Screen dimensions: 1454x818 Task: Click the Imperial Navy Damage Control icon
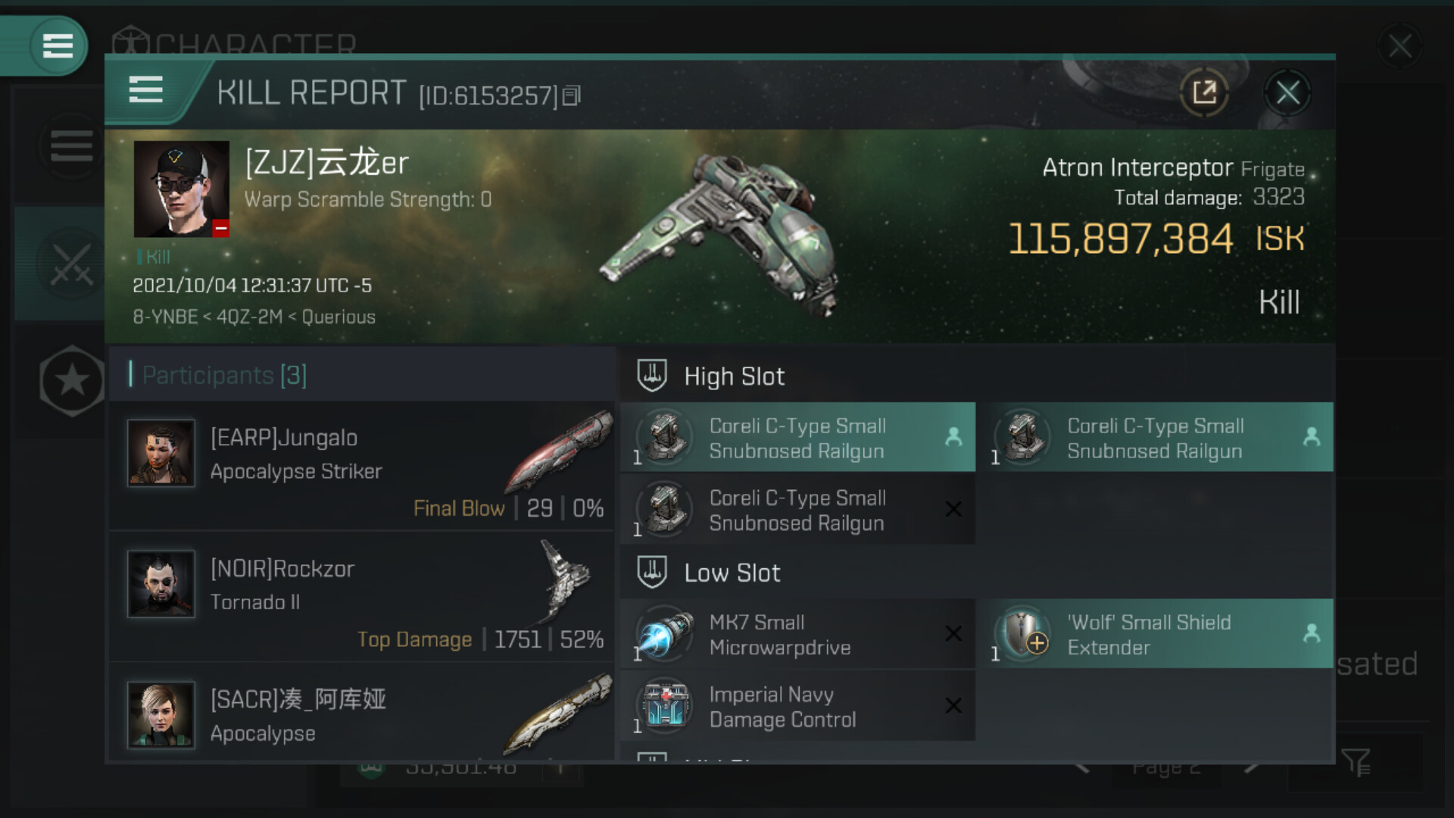665,706
